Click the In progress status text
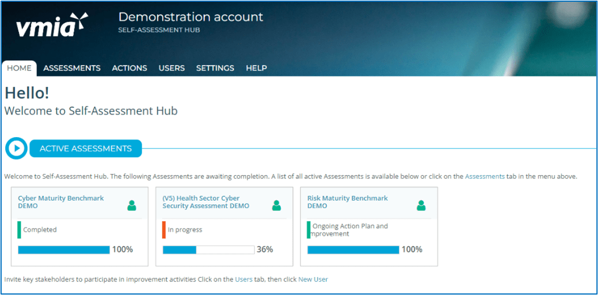This screenshot has height=295, width=598. click(x=185, y=230)
